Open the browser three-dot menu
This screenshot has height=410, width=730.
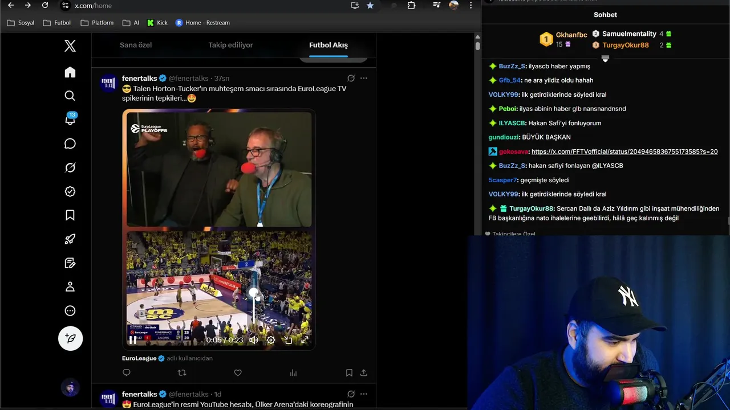(x=471, y=5)
